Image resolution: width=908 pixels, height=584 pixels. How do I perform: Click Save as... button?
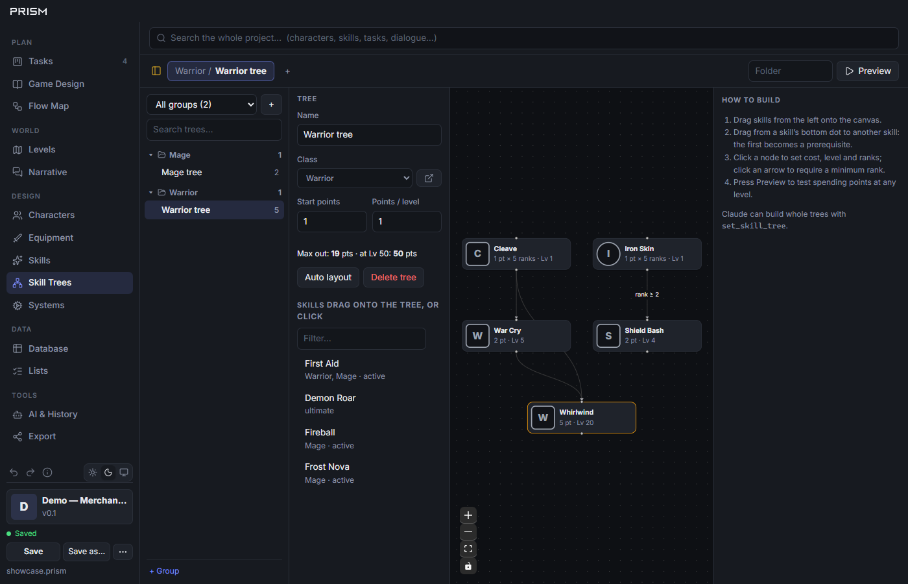[x=86, y=552]
